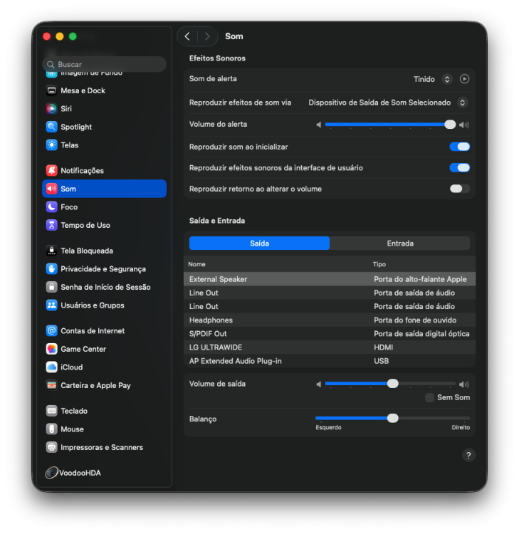Open Game Center icon
This screenshot has height=534, width=519.
[51, 349]
